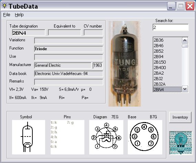Click the tube list scrollbar thumb
Viewport: 196px width, 163px height.
185,46
